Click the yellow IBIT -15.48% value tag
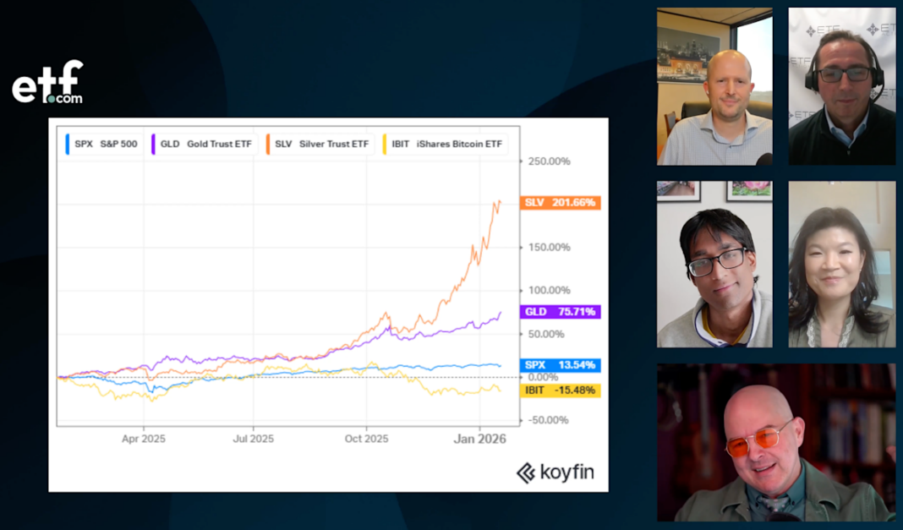Screen dimensions: 903x530 [x=561, y=391]
